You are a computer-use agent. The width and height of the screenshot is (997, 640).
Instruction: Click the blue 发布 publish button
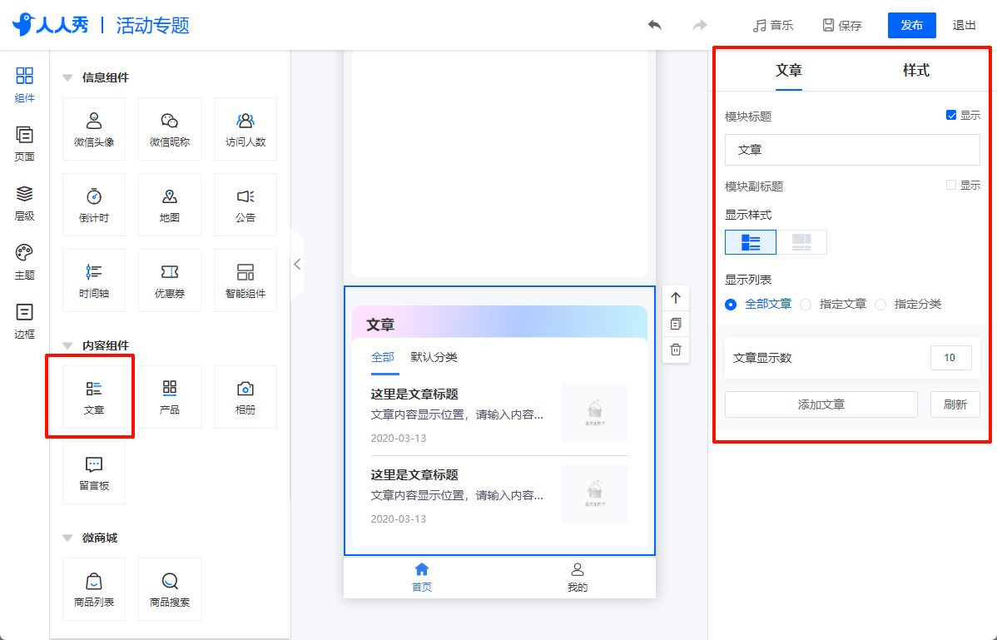(912, 26)
